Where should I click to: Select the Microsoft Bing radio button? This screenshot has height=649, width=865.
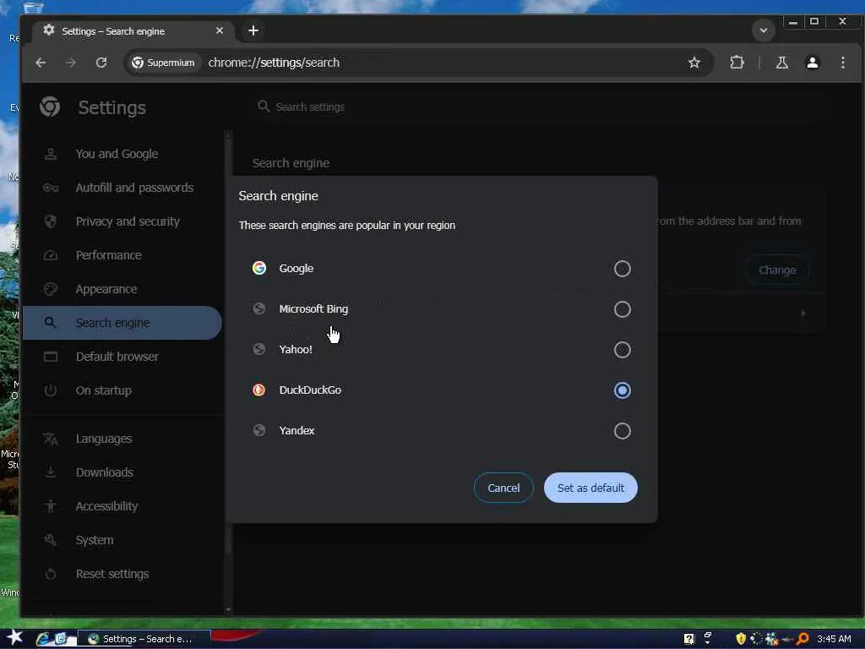coord(622,309)
